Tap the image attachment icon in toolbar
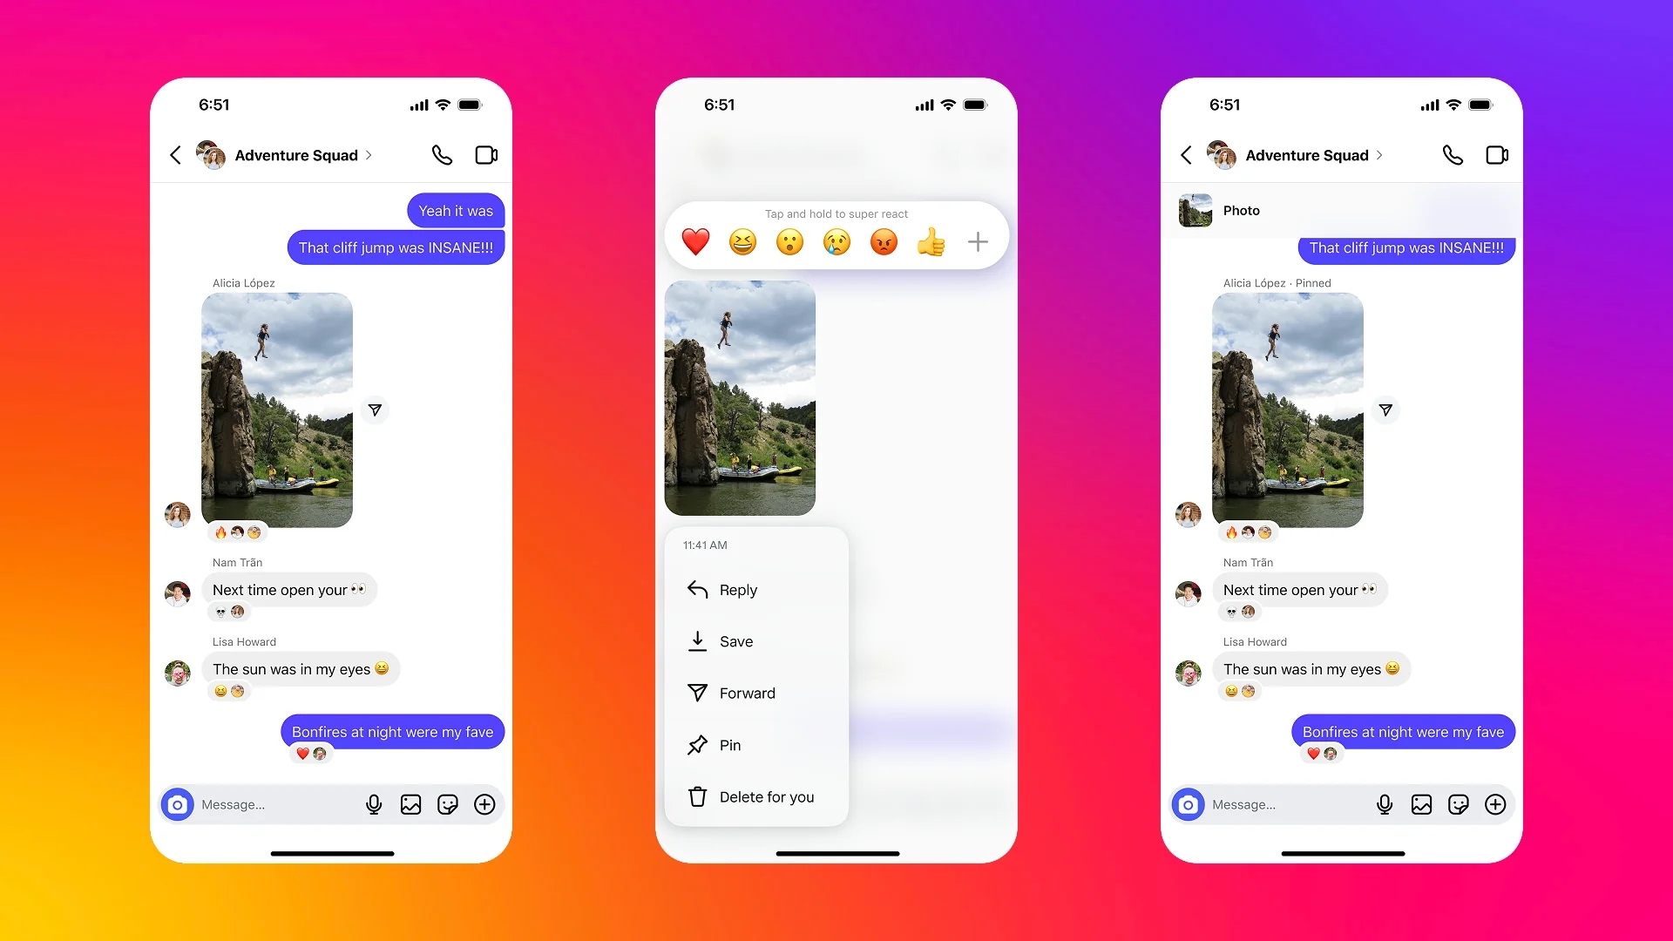The width and height of the screenshot is (1673, 941). 412,804
